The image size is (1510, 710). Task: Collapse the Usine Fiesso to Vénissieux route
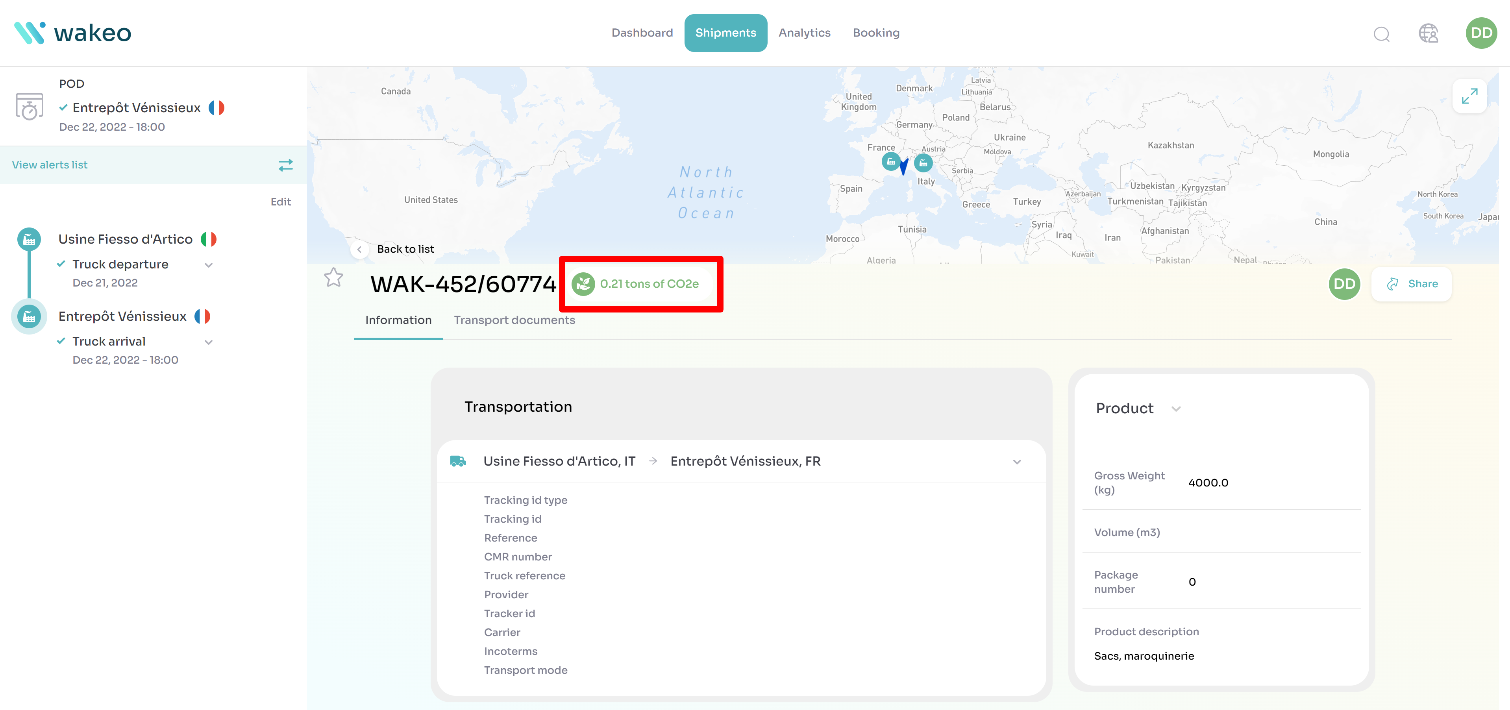coord(1017,462)
